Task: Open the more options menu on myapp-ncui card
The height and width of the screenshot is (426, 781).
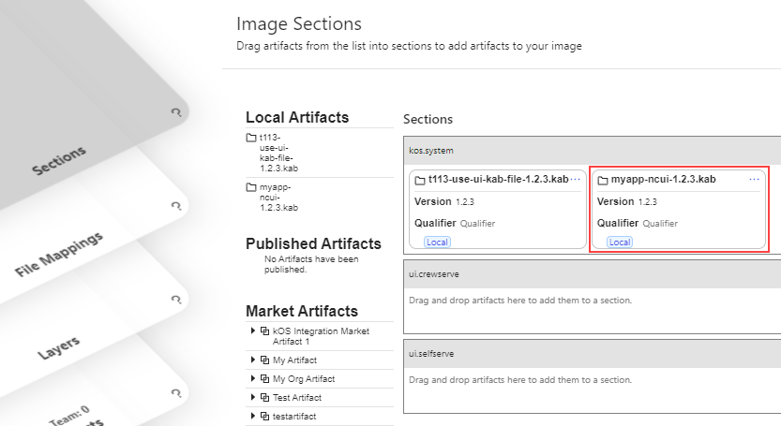Action: (x=754, y=179)
